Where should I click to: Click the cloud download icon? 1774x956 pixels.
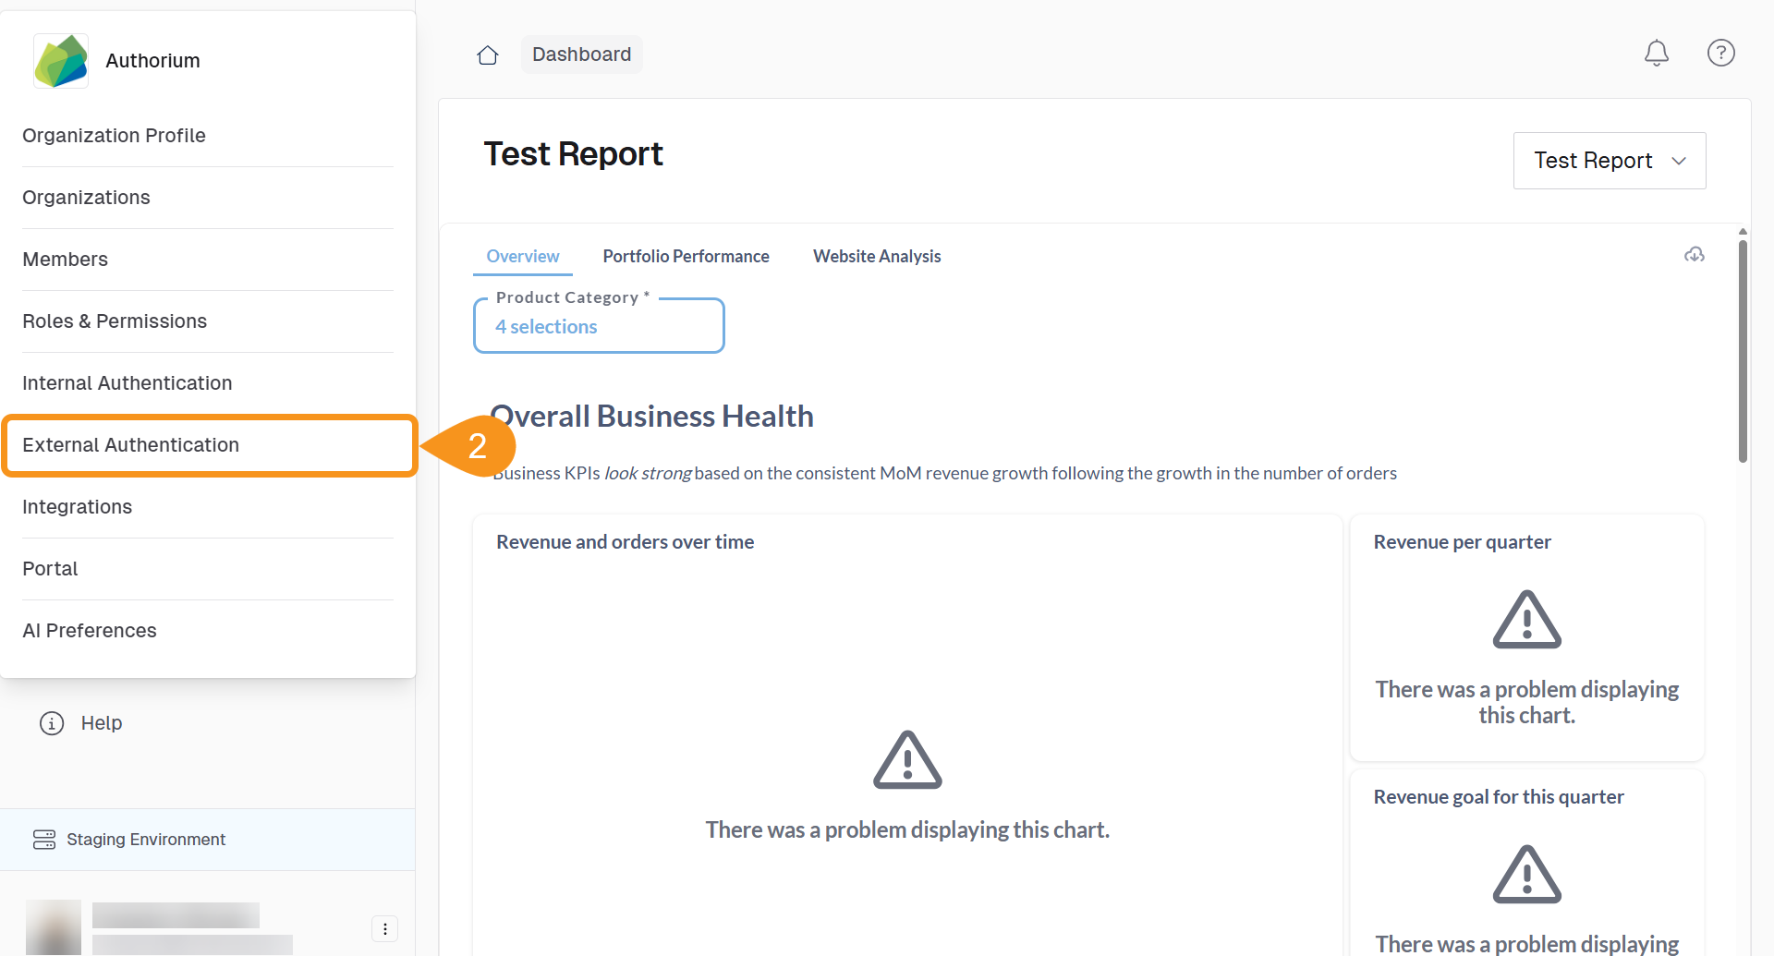(x=1694, y=255)
